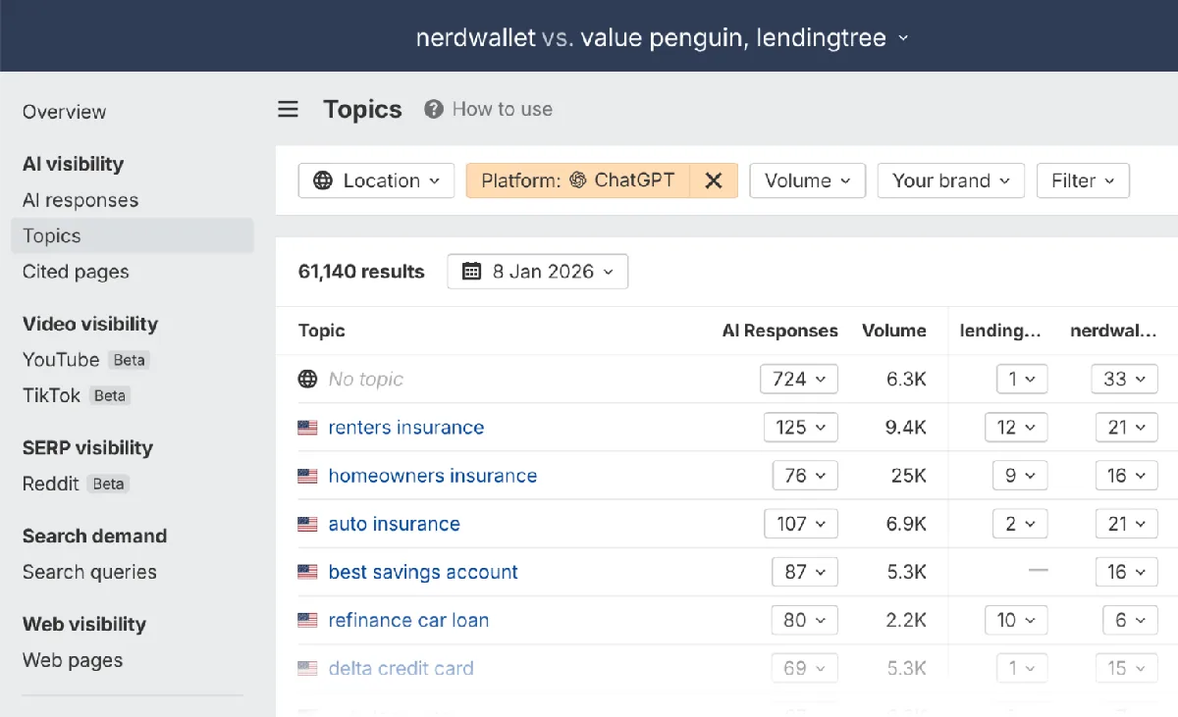Click the How to use link

[503, 109]
